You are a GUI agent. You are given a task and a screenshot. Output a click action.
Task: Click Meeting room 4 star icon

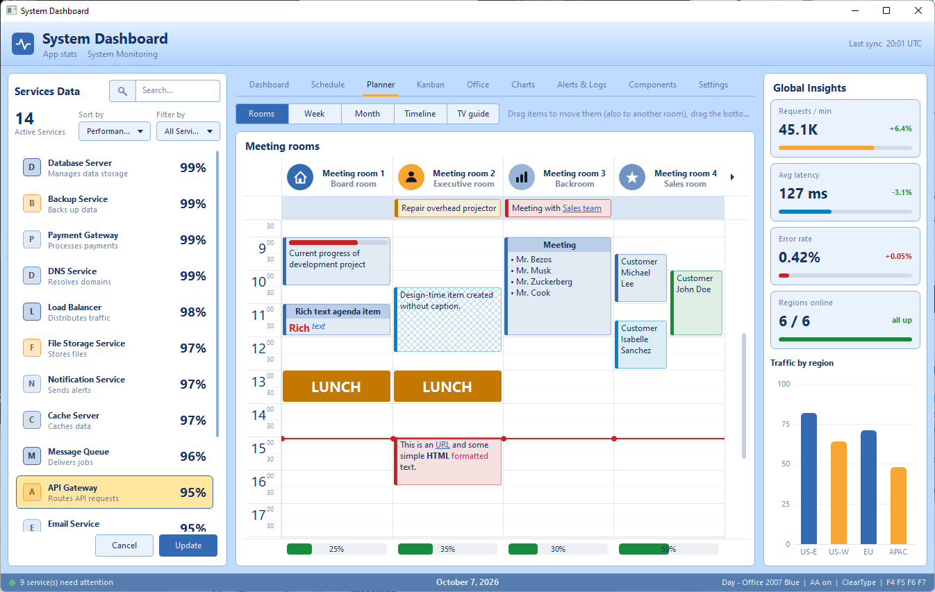pyautogui.click(x=632, y=178)
